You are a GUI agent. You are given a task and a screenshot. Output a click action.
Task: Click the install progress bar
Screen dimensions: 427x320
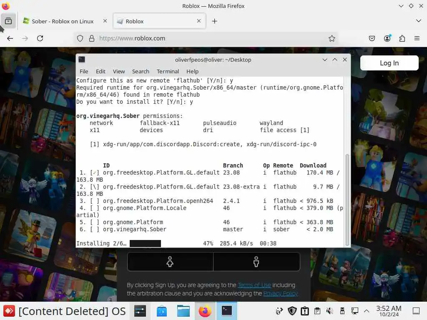coord(145,243)
